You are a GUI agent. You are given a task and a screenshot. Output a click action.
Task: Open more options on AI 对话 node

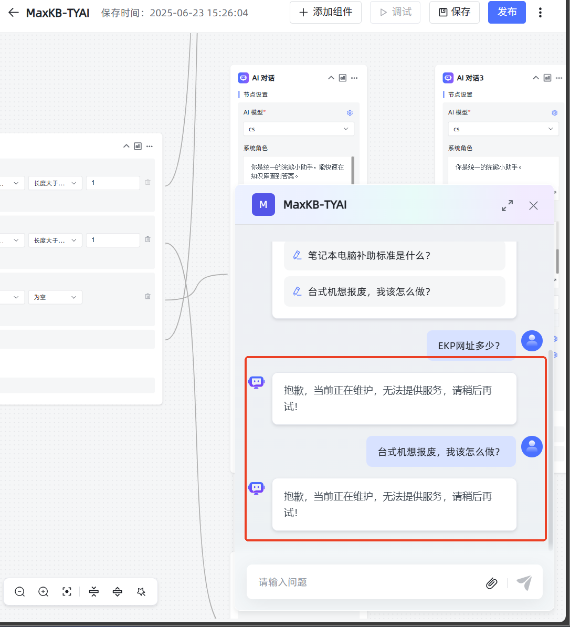354,78
